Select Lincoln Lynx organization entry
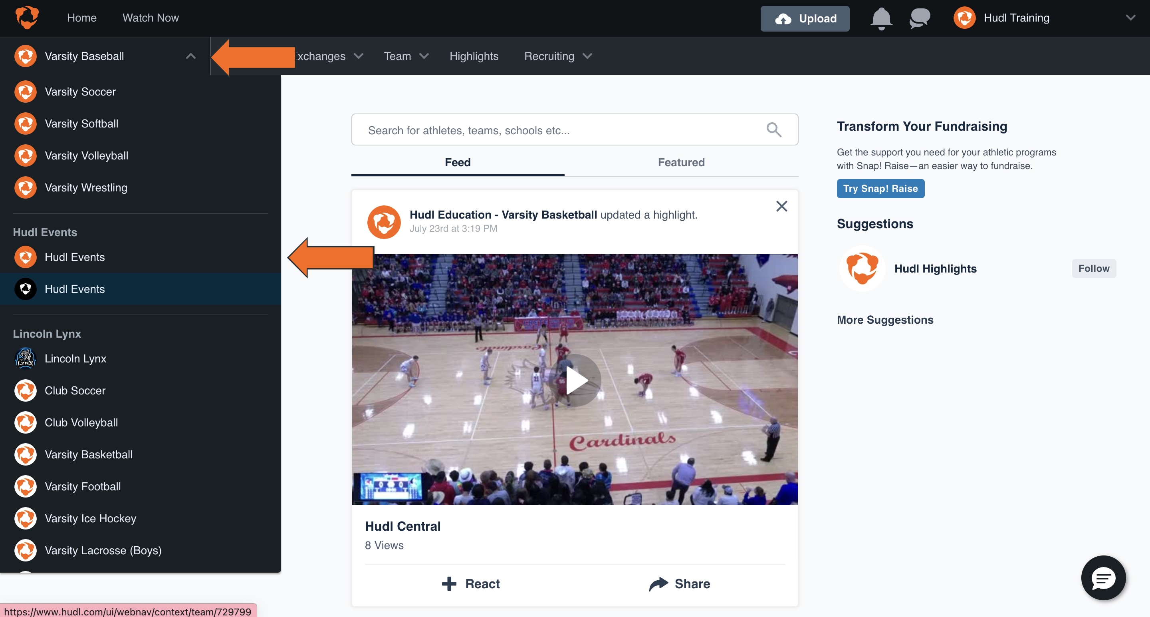 tap(140, 358)
